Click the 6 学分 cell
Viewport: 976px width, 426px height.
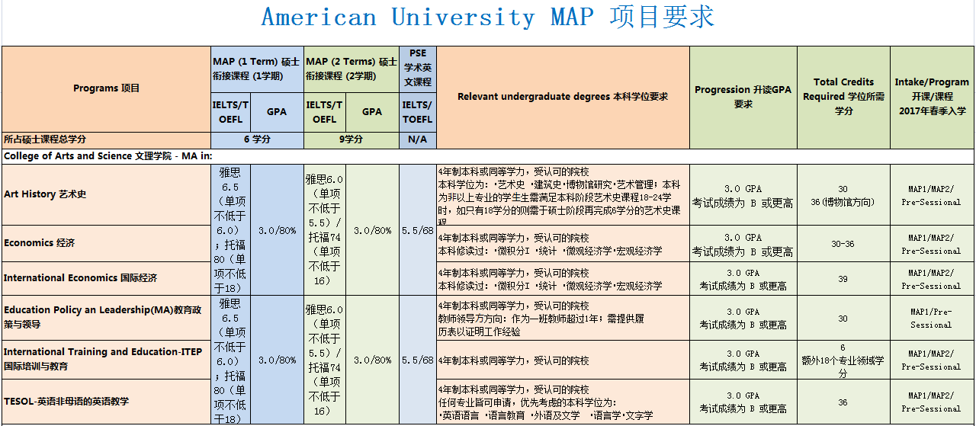click(x=257, y=139)
